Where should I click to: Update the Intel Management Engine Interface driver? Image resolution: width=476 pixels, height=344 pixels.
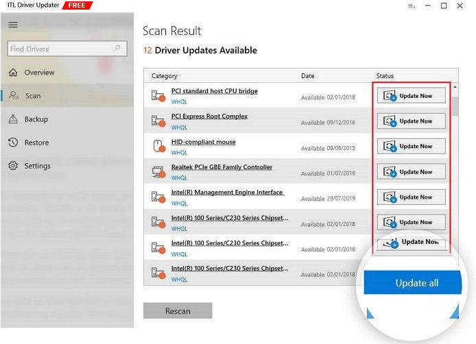coord(412,197)
